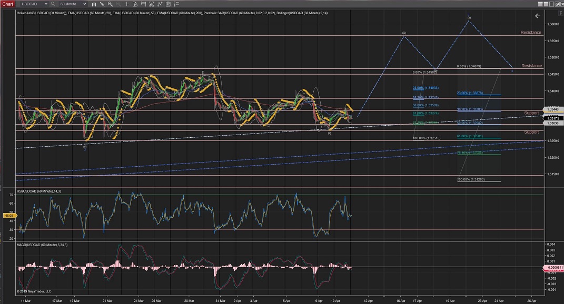This screenshot has height=304, width=564.
Task: Open the chart properties list icon
Action: 176,4
